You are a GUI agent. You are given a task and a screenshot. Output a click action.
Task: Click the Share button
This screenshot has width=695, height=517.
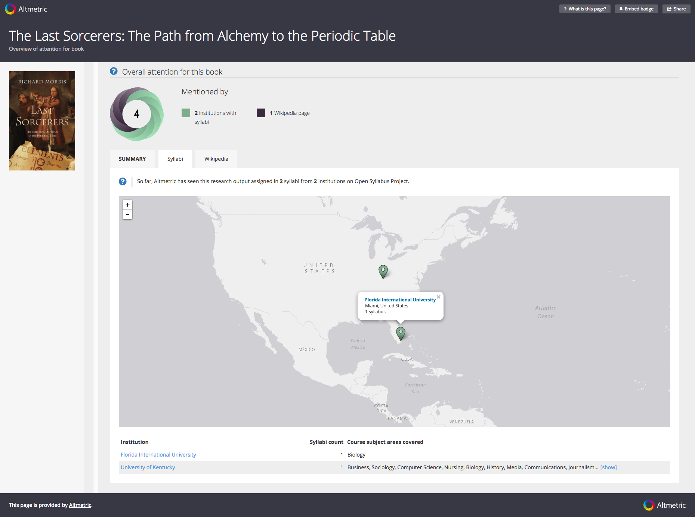coord(676,9)
